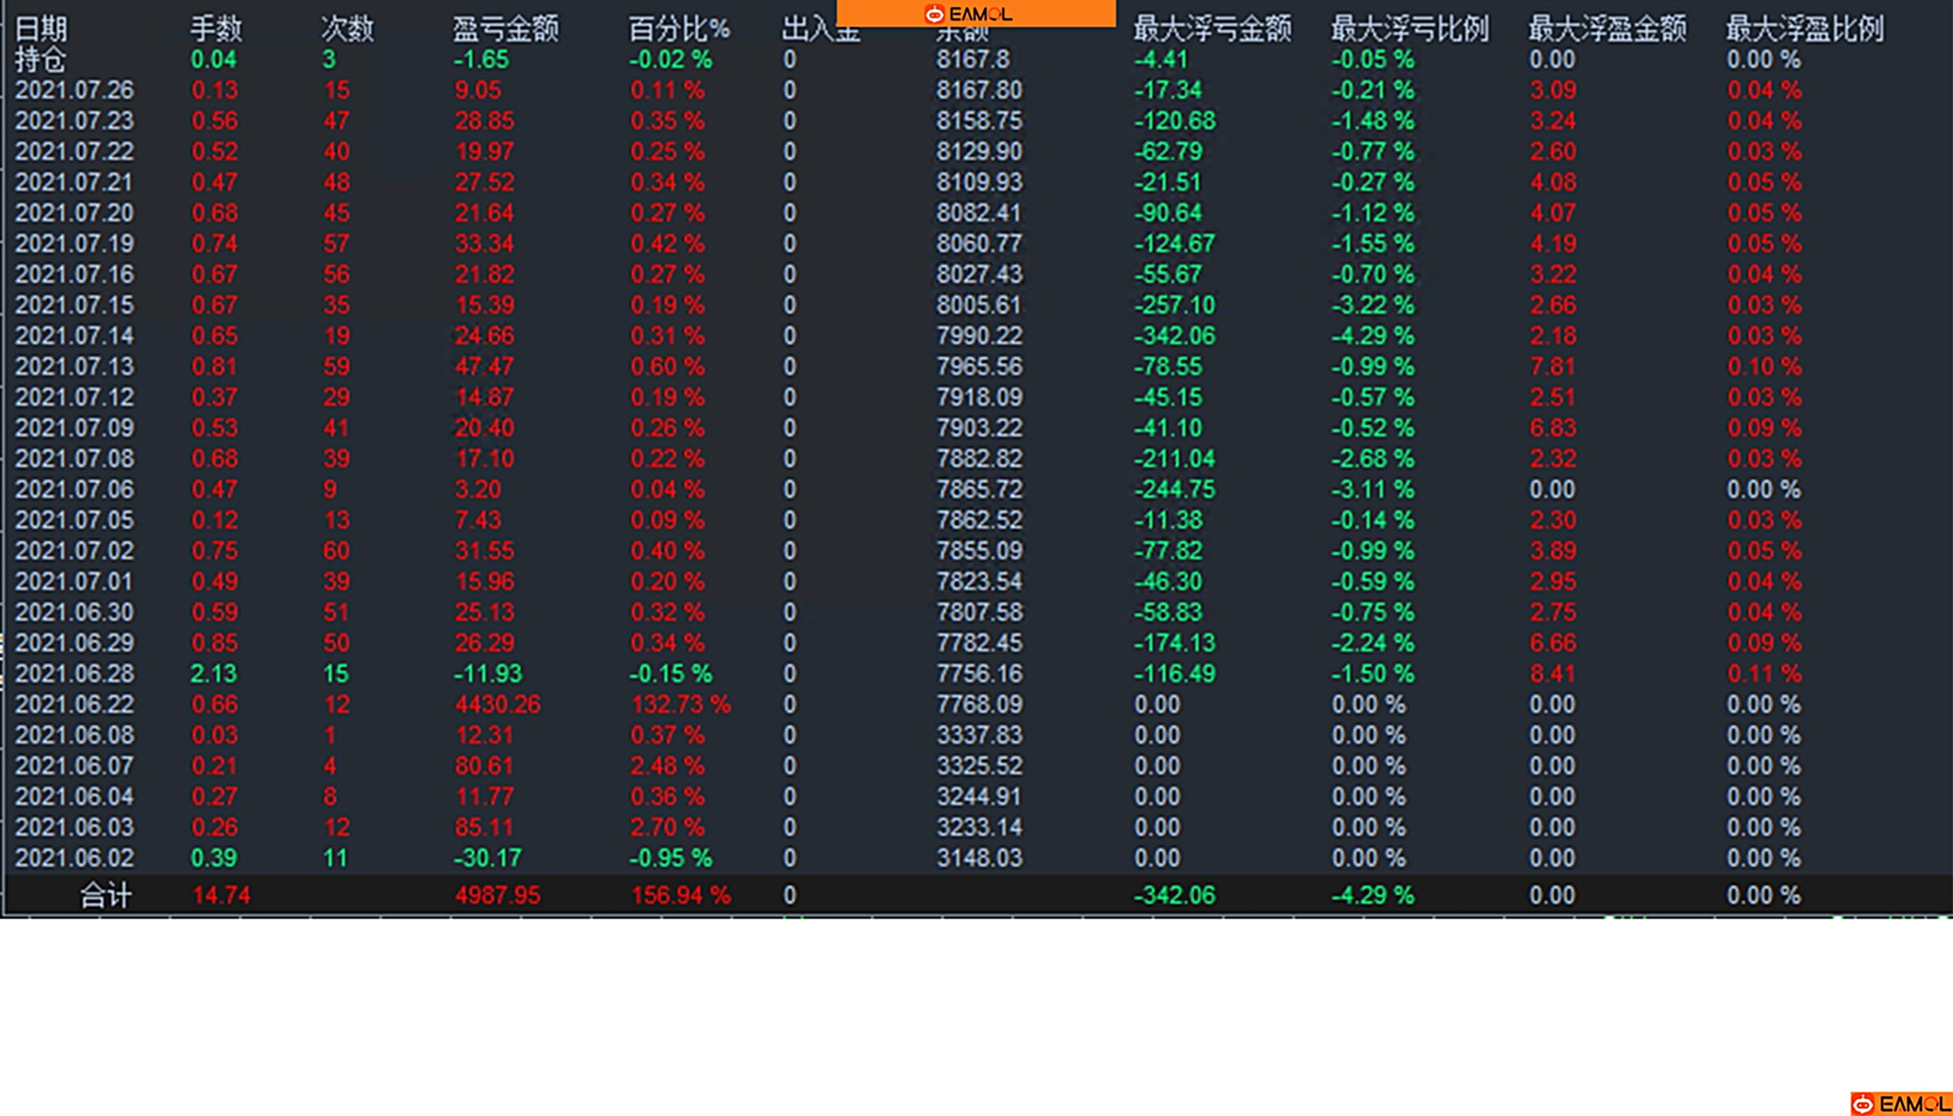
Task: Click the 合计 totals row label
Action: (x=105, y=895)
